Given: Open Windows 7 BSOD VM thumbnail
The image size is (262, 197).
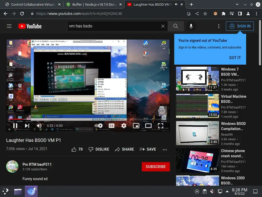Looking at the screenshot, I should (x=197, y=79).
